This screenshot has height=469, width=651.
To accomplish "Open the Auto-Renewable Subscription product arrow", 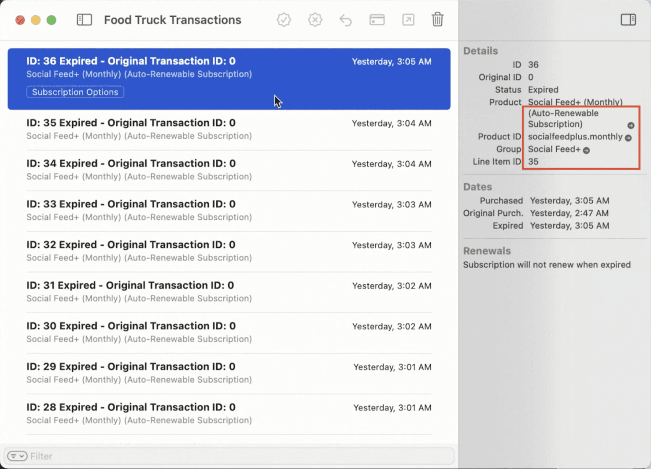I will point(631,125).
